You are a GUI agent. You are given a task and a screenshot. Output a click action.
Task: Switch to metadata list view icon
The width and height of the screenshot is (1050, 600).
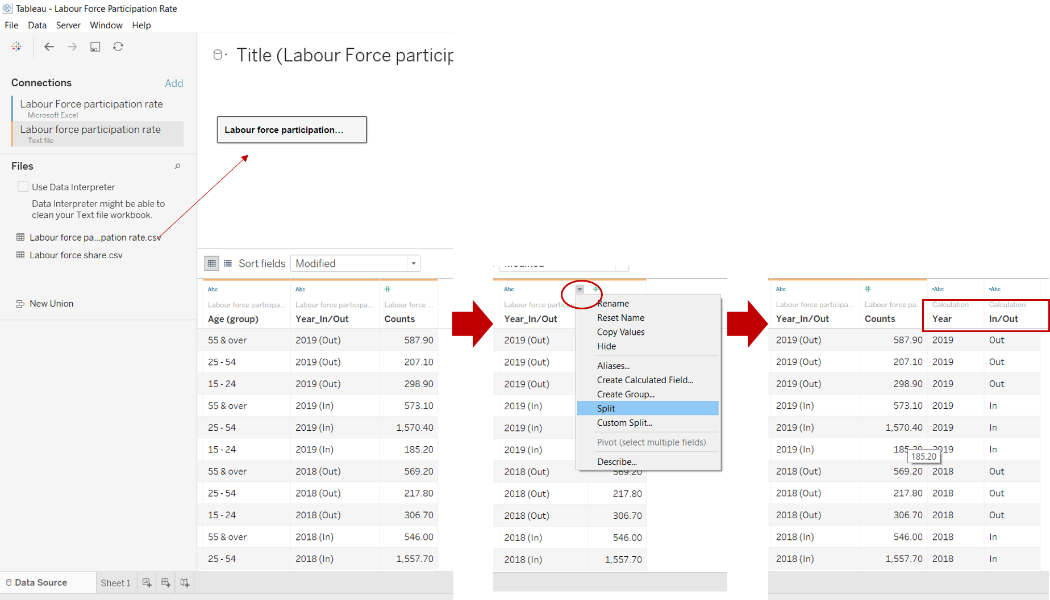pos(228,263)
